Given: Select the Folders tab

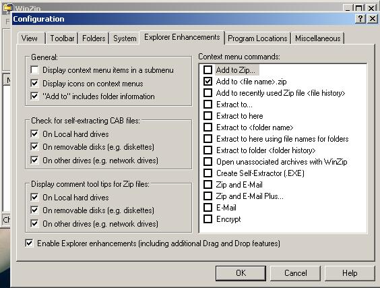Looking at the screenshot, I should click(x=94, y=38).
